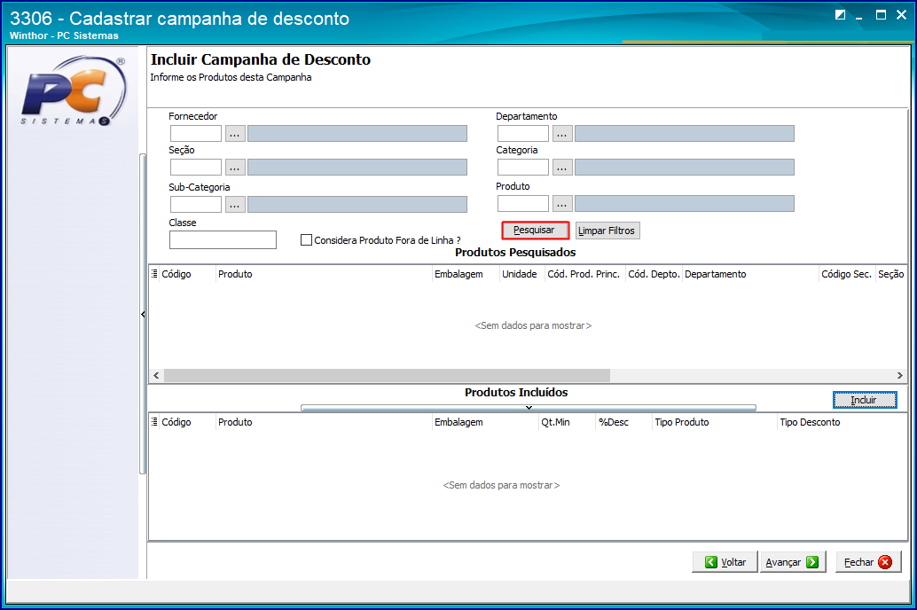Screen dimensions: 917x610
Task: Open Sub-Categoria lookup ellipsis button
Action: (x=235, y=205)
